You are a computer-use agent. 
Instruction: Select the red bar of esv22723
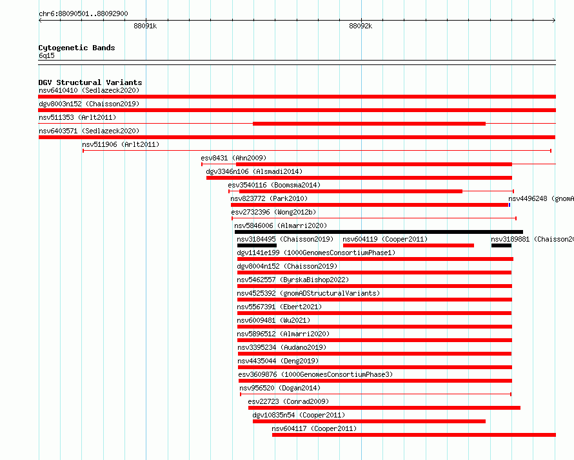[384, 408]
